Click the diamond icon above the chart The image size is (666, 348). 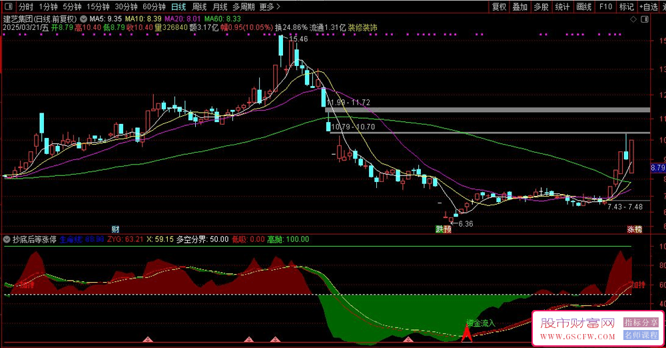point(633,19)
